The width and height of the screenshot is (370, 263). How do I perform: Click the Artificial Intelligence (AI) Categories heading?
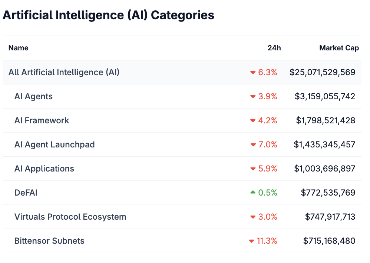[x=108, y=15]
